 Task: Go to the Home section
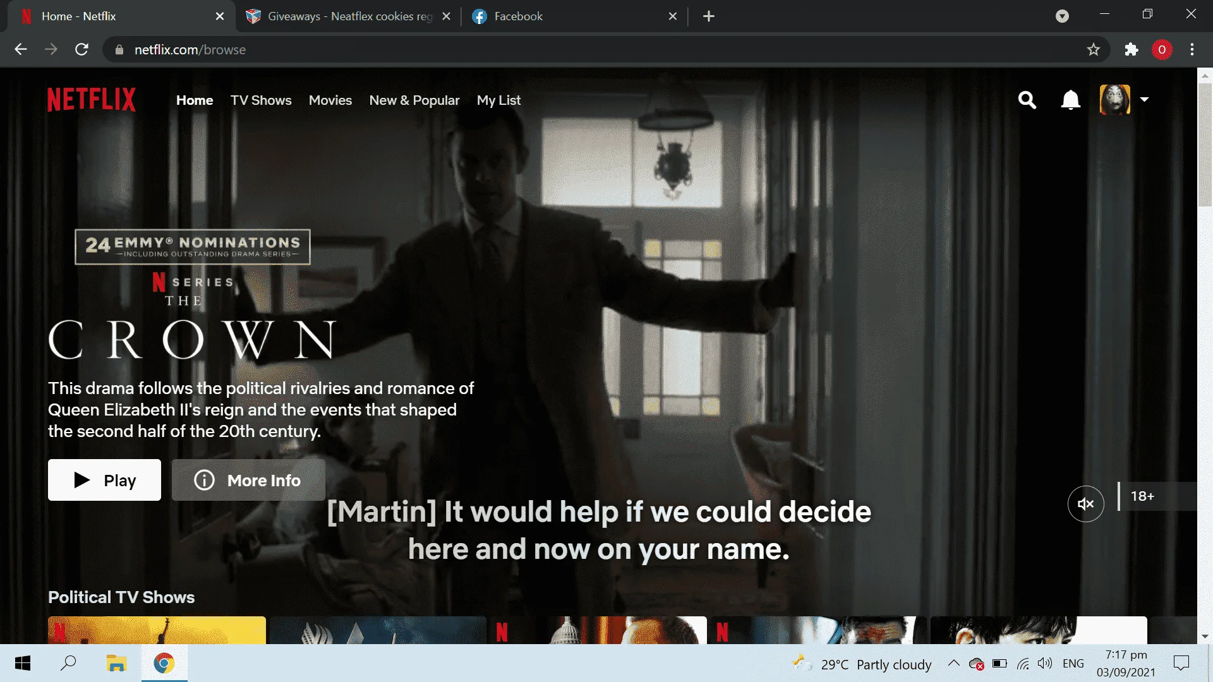pos(195,100)
